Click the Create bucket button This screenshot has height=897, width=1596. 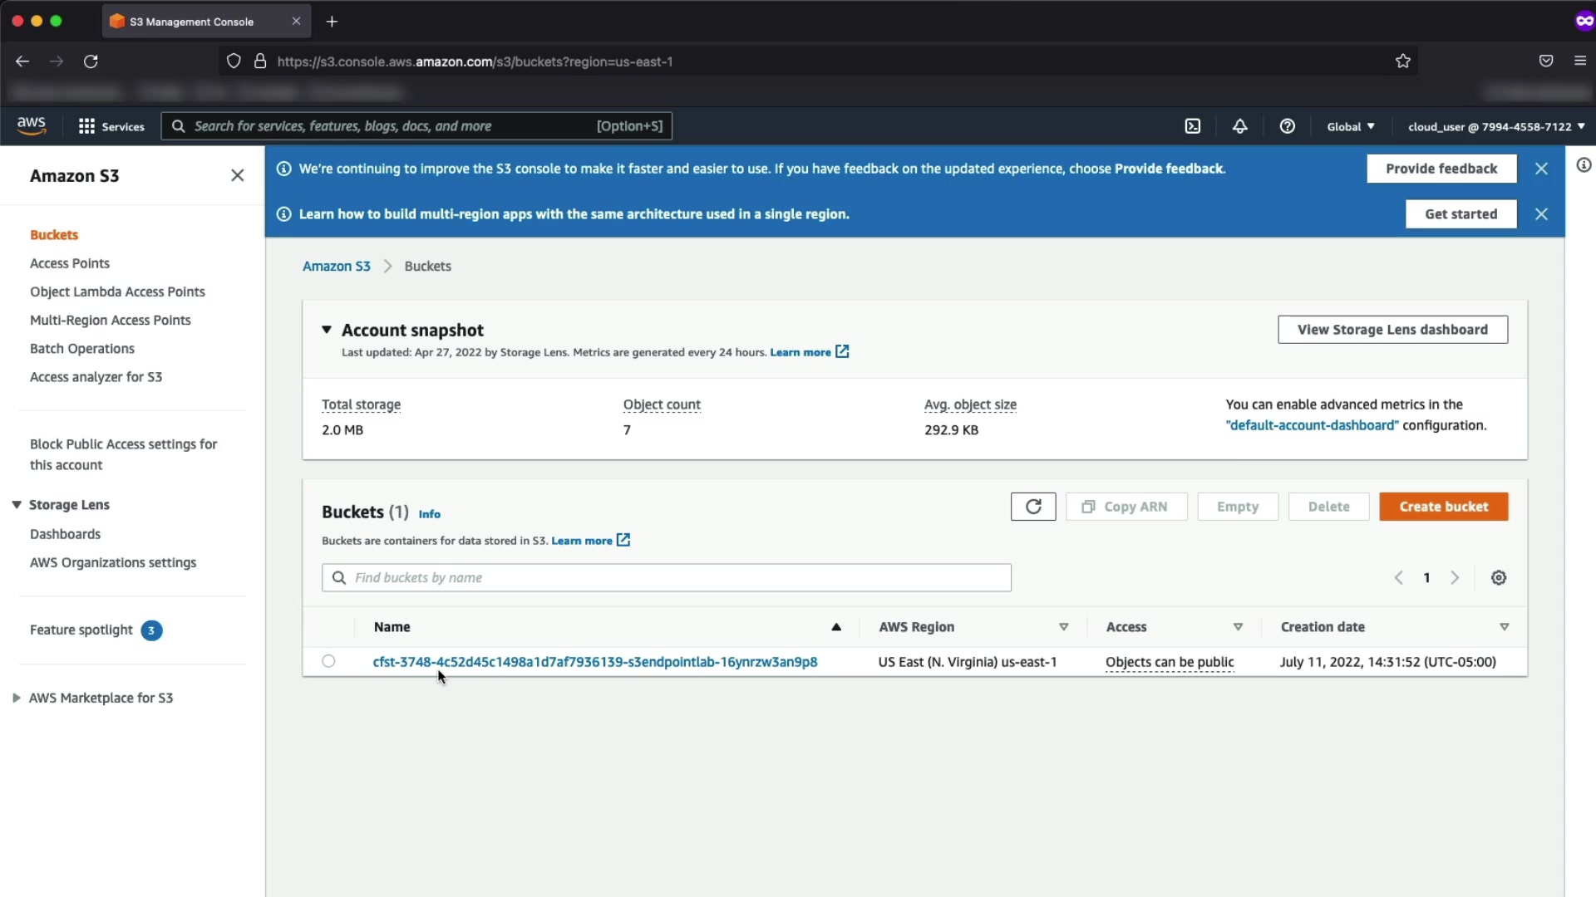1443,507
